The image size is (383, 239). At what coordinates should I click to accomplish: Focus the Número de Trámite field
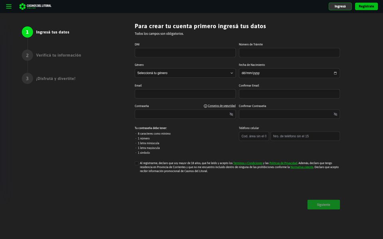point(289,53)
